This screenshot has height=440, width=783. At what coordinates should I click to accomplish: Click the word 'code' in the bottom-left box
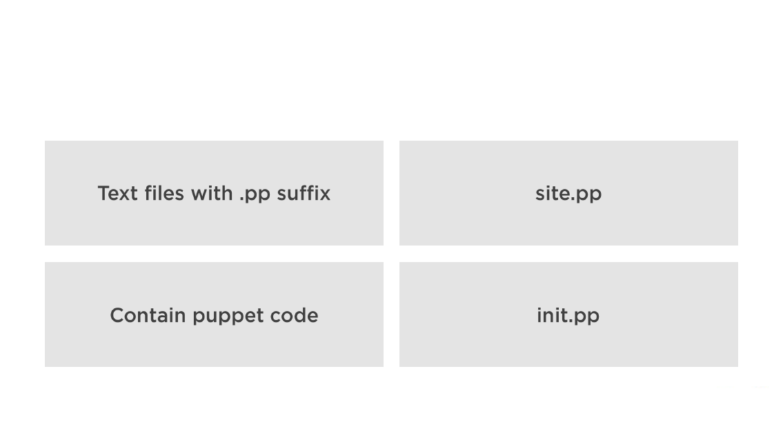click(x=294, y=315)
